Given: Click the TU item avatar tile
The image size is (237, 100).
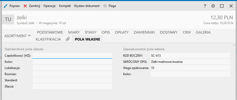Looking at the screenshot, I should point(8,19).
